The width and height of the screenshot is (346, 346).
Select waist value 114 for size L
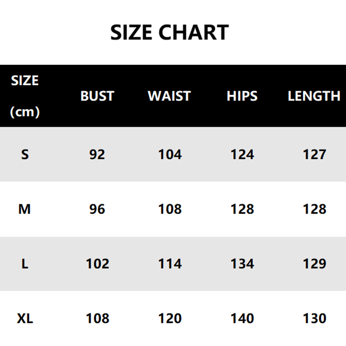pyautogui.click(x=170, y=264)
